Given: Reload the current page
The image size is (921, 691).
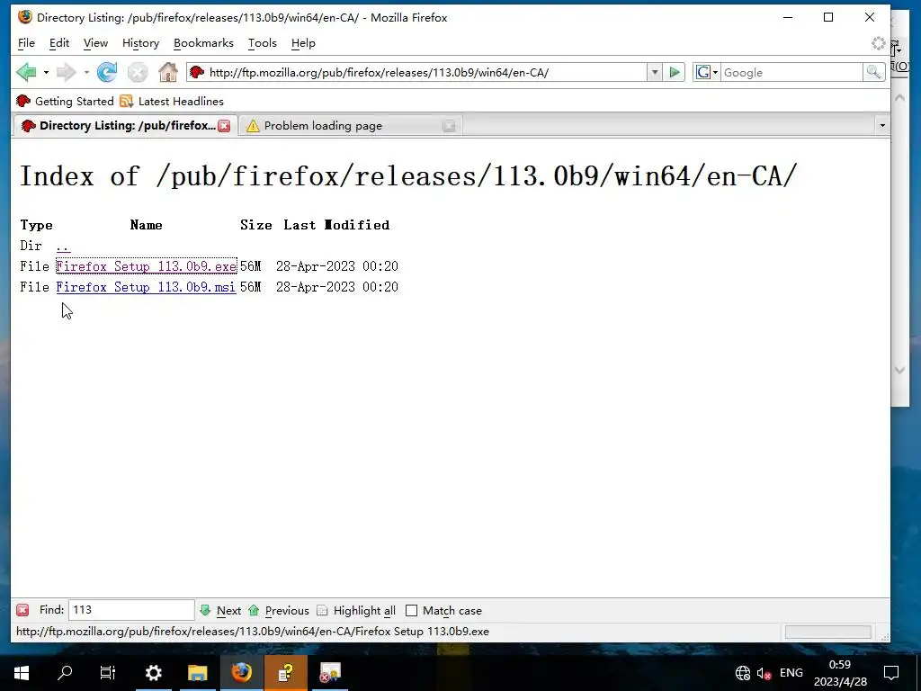Looking at the screenshot, I should tap(107, 72).
